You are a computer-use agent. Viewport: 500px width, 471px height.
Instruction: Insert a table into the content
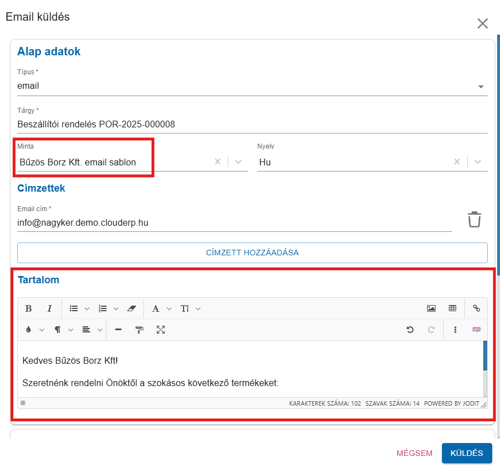coord(453,308)
